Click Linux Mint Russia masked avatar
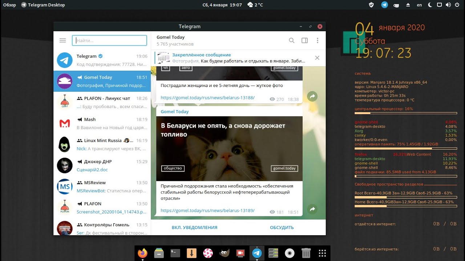This screenshot has height=261, width=465. pyautogui.click(x=65, y=144)
